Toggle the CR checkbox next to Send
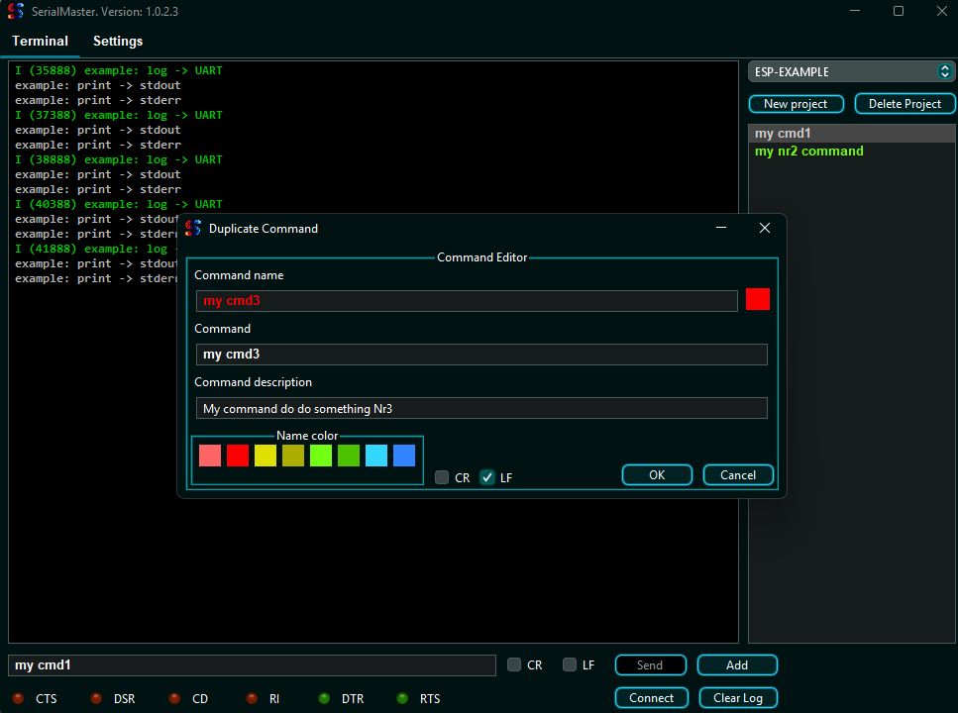Screen dimensions: 958x713 514,665
